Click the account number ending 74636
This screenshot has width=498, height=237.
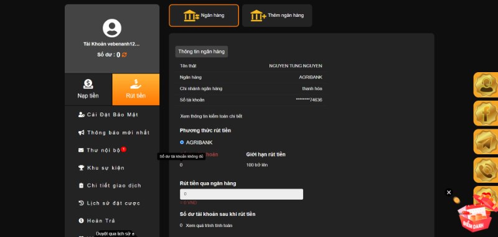tap(309, 100)
